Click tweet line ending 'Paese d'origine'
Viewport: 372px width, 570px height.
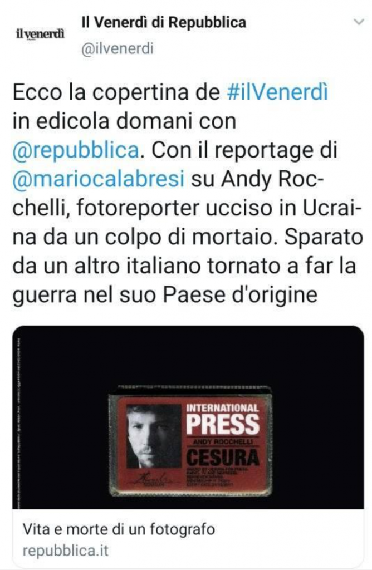pyautogui.click(x=165, y=295)
